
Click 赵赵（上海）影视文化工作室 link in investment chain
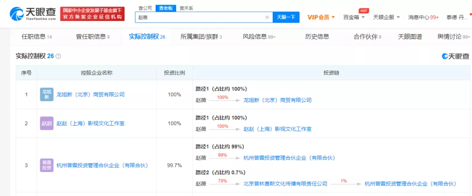click(277, 129)
